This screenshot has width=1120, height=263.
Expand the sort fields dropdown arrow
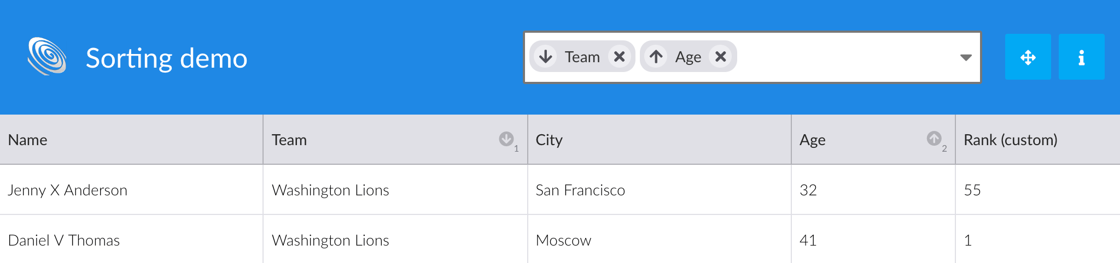click(966, 57)
